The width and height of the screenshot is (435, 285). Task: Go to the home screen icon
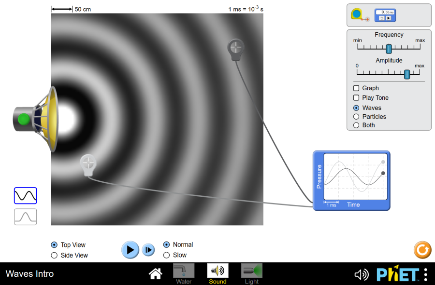tap(155, 274)
